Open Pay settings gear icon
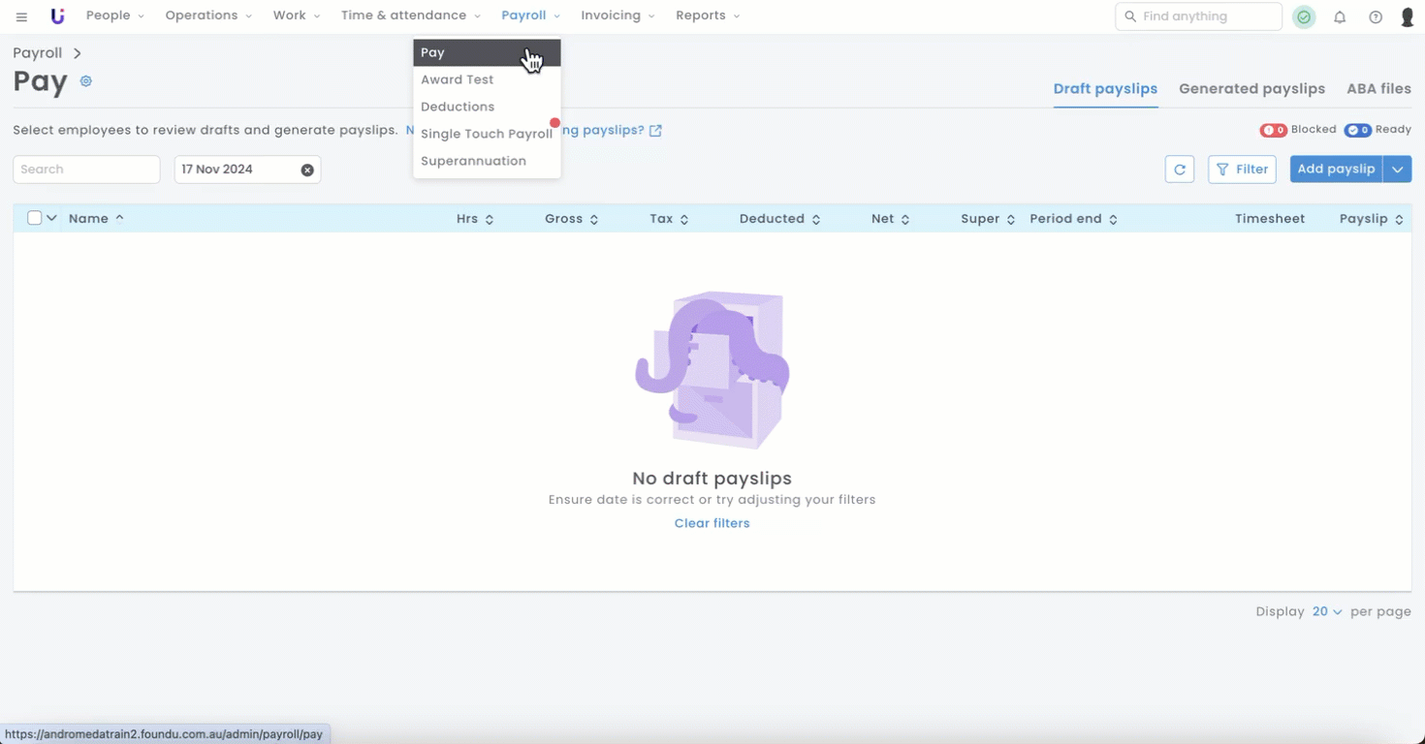 [86, 81]
